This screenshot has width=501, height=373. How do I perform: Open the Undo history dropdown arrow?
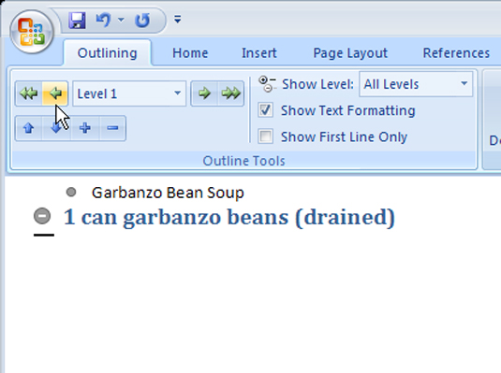[x=121, y=21]
